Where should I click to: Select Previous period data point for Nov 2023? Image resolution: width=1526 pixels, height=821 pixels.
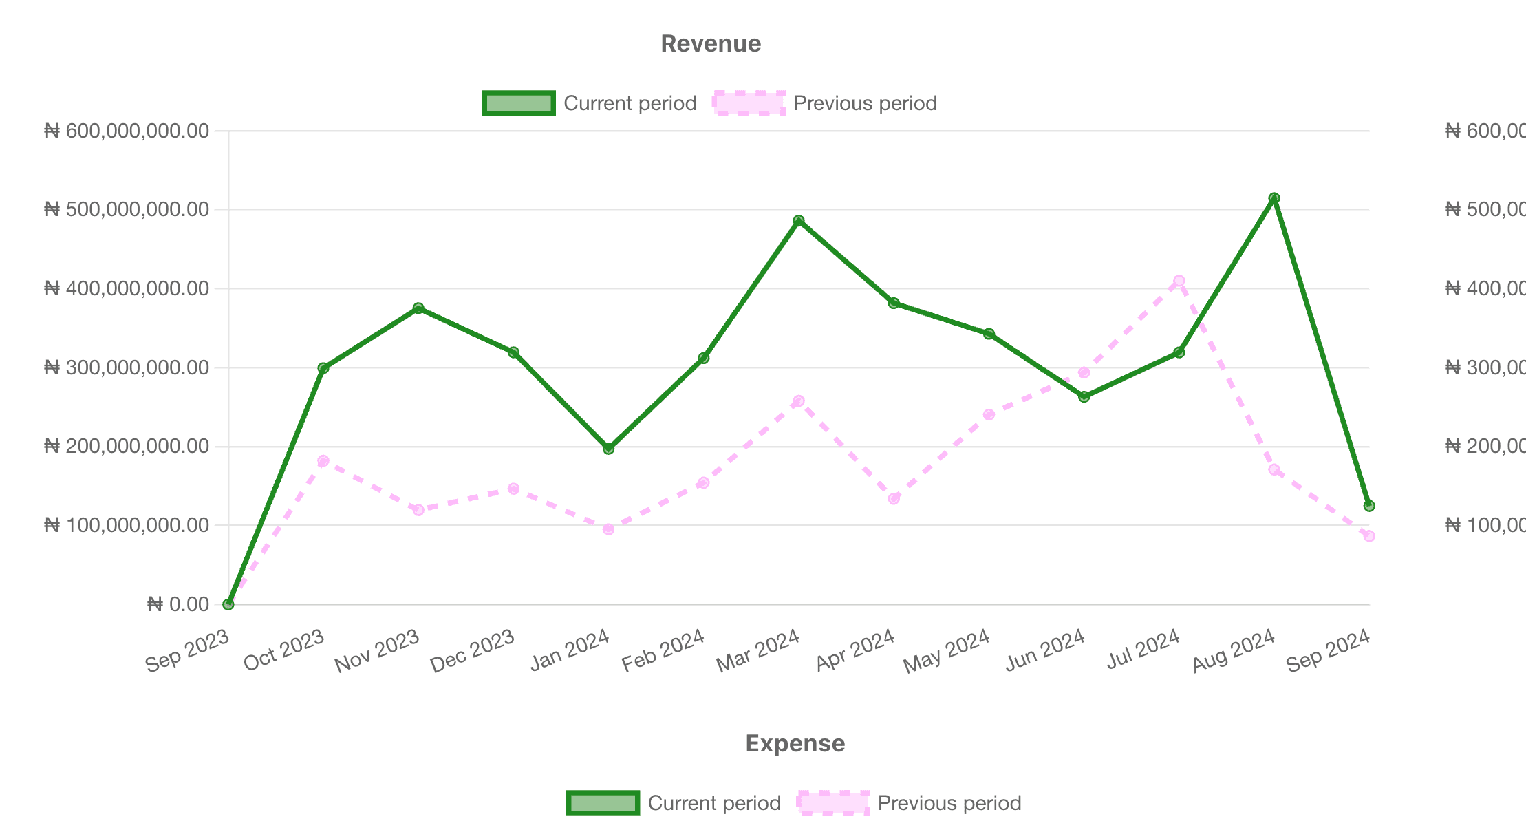[418, 510]
